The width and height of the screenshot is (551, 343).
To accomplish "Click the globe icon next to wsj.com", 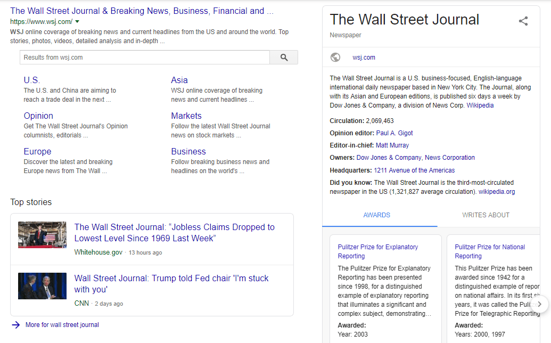I will (x=335, y=57).
